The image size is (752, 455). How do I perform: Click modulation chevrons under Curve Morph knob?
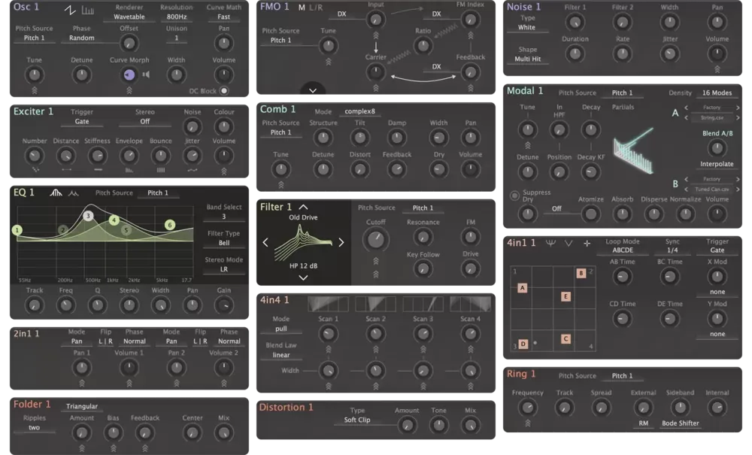pyautogui.click(x=129, y=89)
